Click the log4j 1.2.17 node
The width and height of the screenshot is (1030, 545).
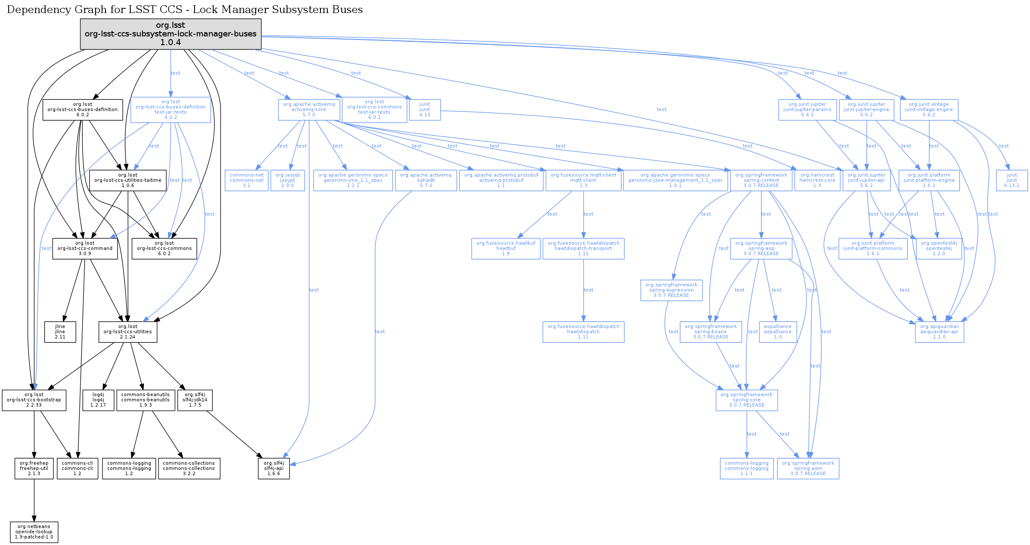[98, 400]
